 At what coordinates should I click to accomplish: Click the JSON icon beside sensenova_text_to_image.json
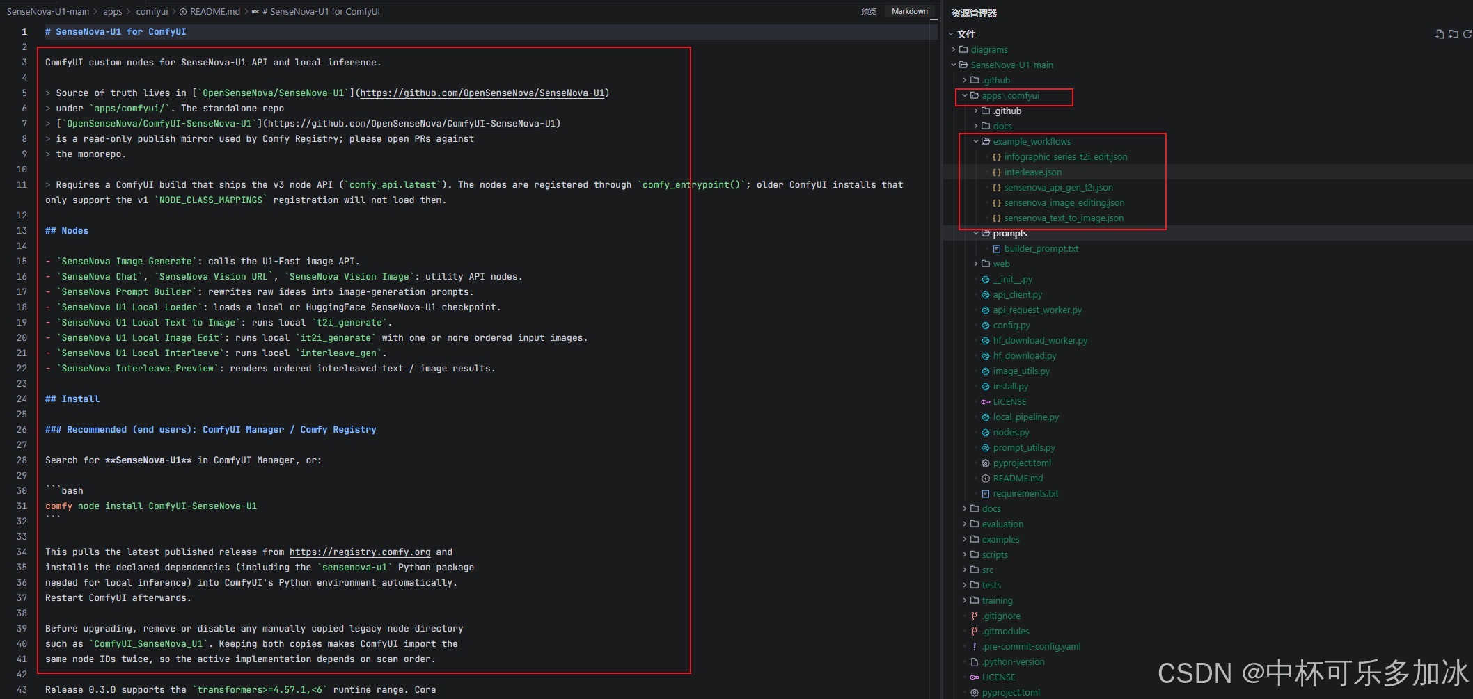[997, 218]
